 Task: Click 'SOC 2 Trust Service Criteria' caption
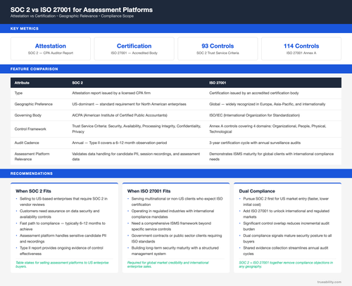pyautogui.click(x=218, y=53)
